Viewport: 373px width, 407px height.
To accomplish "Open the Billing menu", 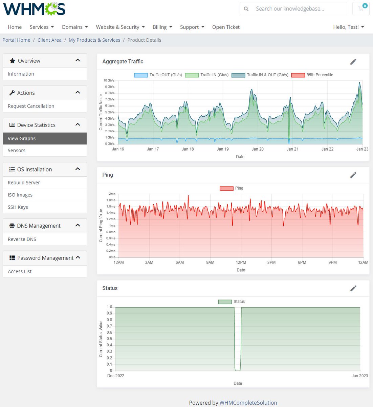I will [x=162, y=27].
